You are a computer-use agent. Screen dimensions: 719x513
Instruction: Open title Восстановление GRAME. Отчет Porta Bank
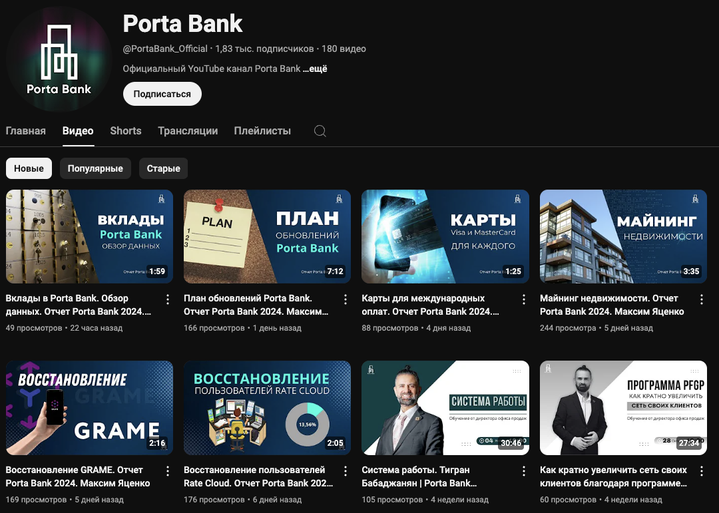(78, 476)
